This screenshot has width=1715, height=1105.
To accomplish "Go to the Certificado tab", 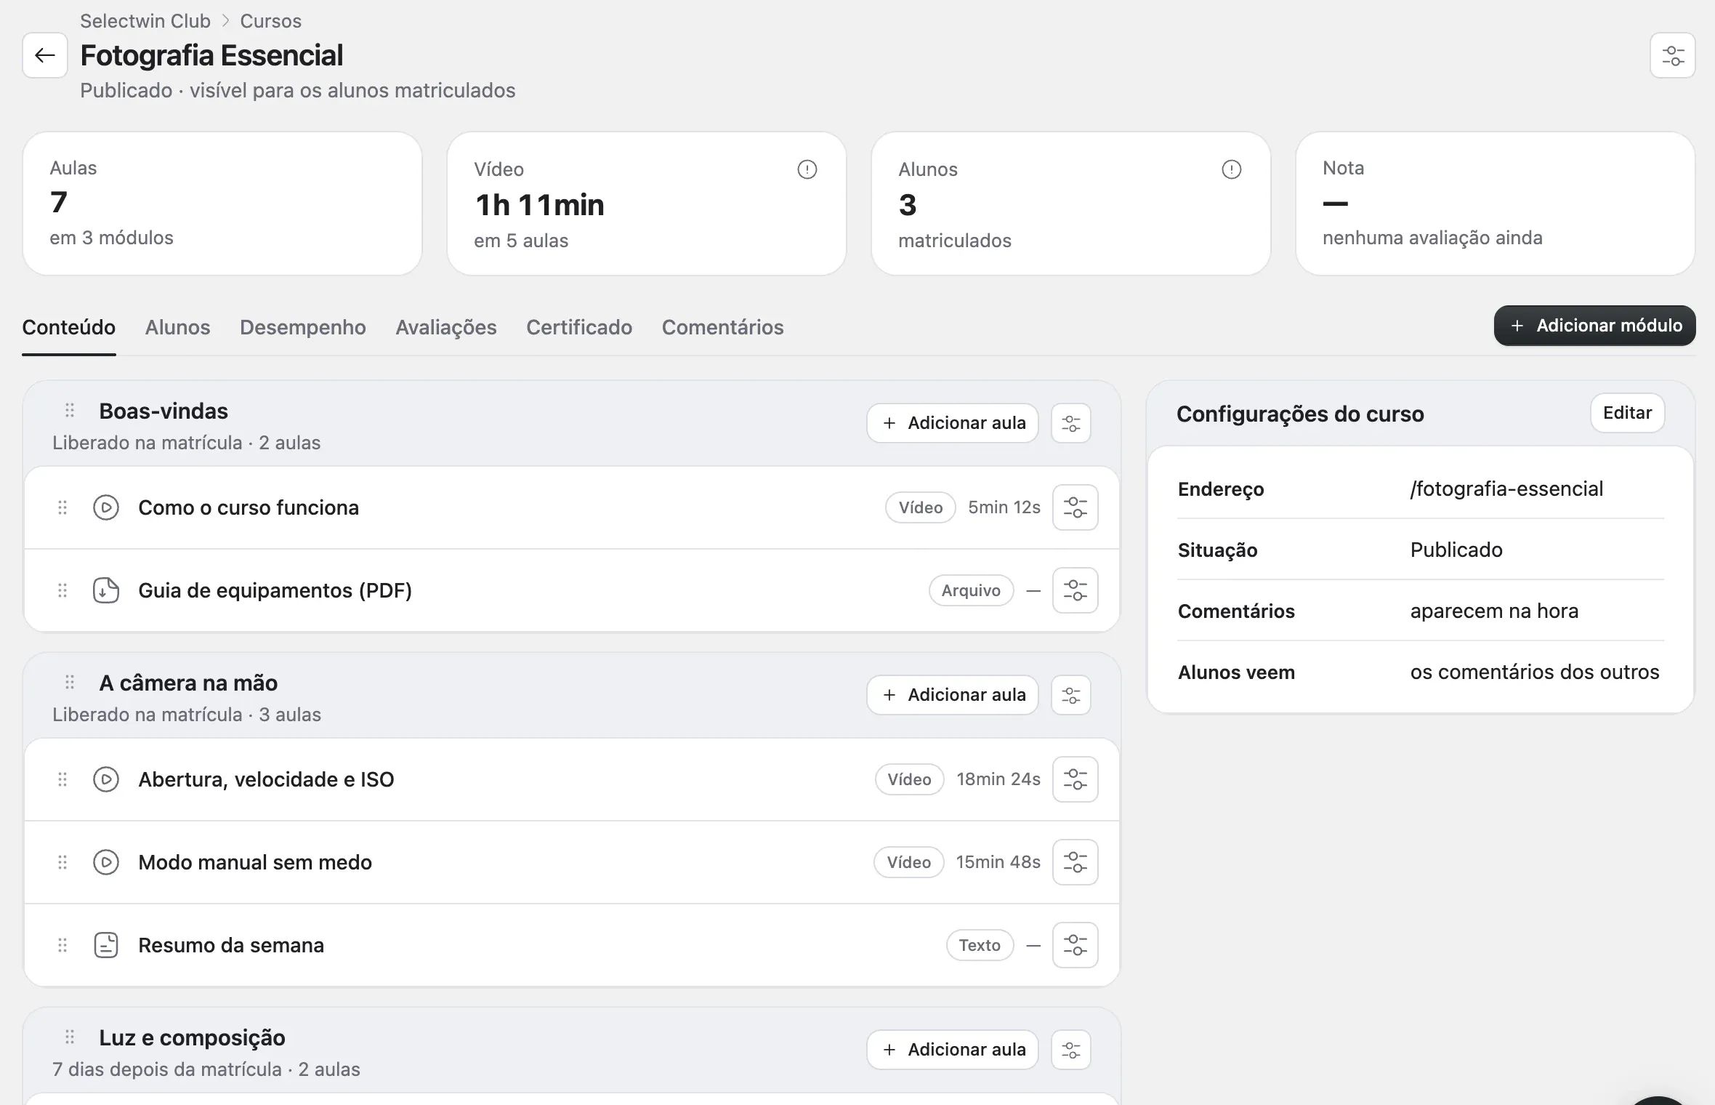I will 579,327.
